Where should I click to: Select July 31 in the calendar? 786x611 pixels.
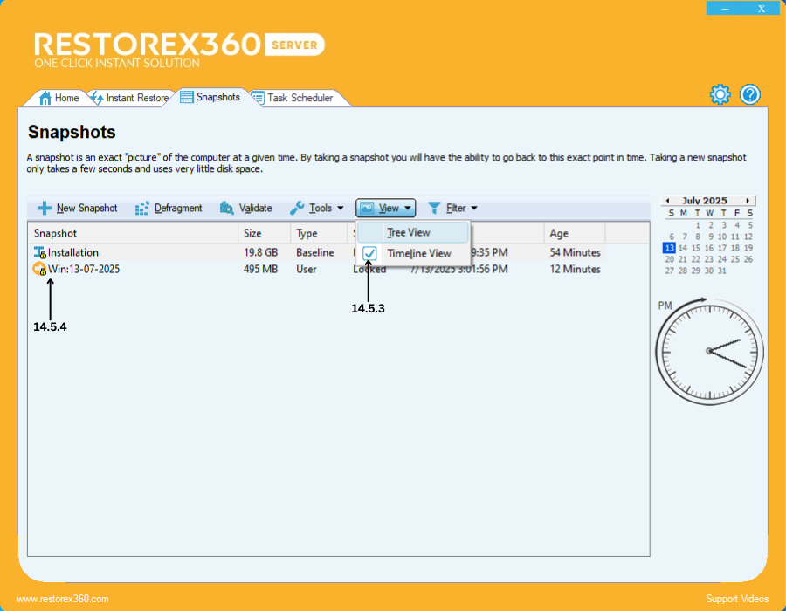722,271
